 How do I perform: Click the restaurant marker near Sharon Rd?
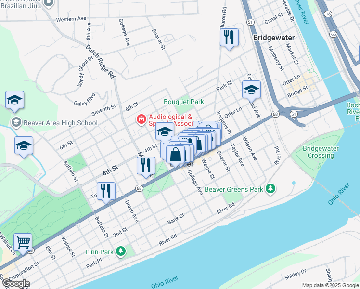tap(229, 38)
